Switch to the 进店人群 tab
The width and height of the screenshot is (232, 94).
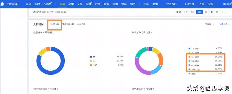pos(55,24)
